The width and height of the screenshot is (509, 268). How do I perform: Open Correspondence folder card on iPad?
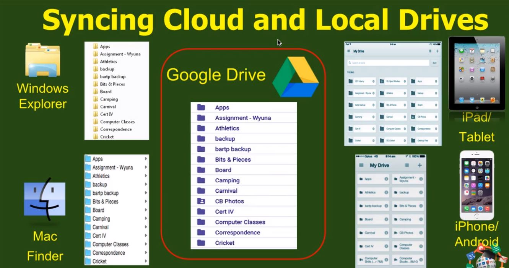[x=424, y=129]
